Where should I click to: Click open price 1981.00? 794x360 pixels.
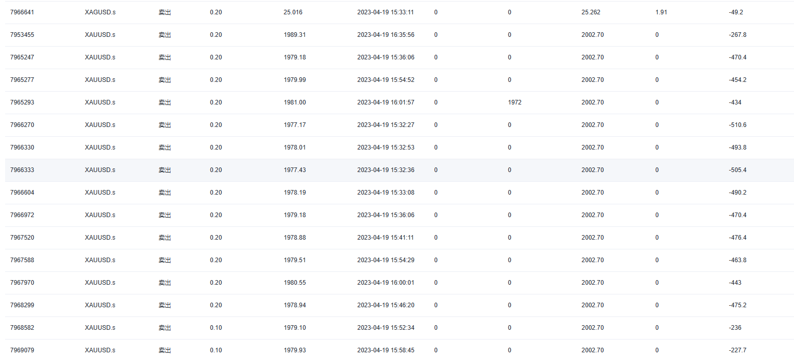[x=295, y=102]
